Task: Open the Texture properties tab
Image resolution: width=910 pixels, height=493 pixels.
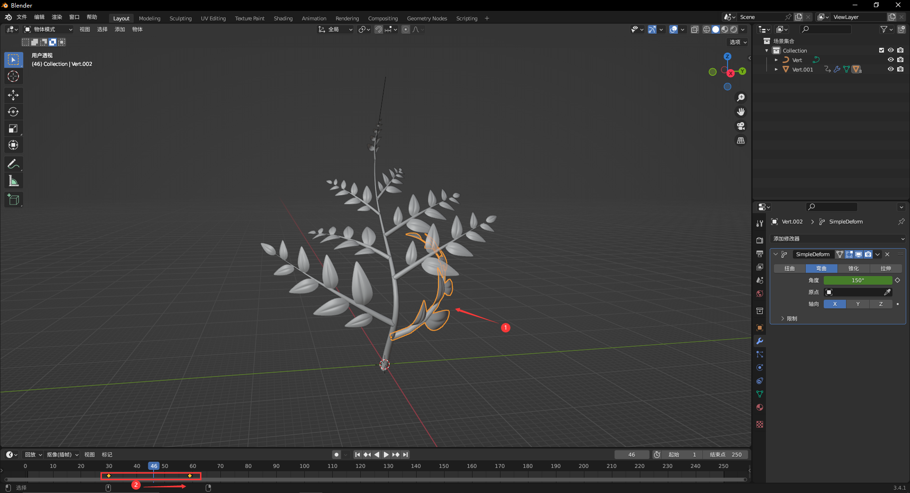Action: (760, 424)
